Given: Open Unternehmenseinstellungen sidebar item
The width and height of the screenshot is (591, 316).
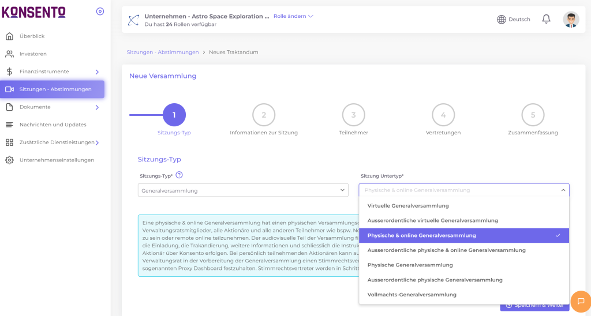Looking at the screenshot, I should [x=57, y=160].
